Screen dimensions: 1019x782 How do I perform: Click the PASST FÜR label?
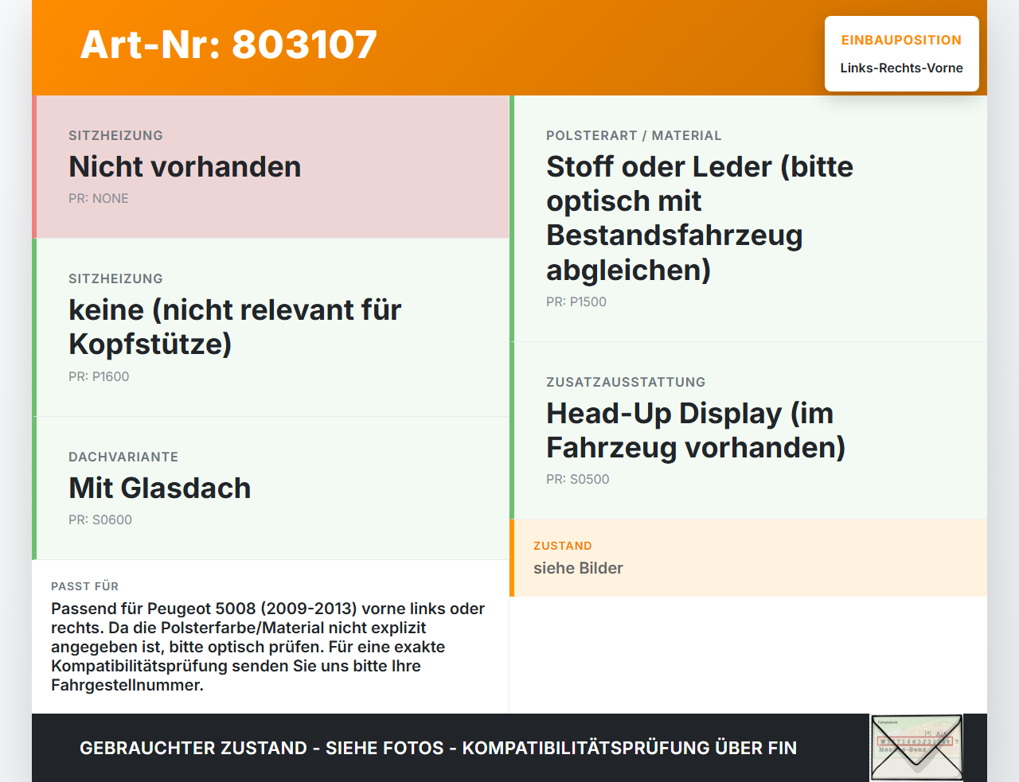84,586
